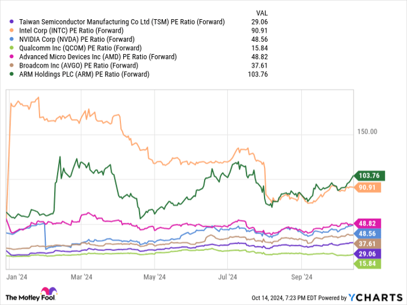This screenshot has width=407, height=305.
Task: Click the brown 37.61 end-of-line tag
Action: [367, 244]
